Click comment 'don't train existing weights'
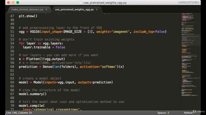Image resolution: width=206 pixels, height=115 pixels. click(46, 39)
